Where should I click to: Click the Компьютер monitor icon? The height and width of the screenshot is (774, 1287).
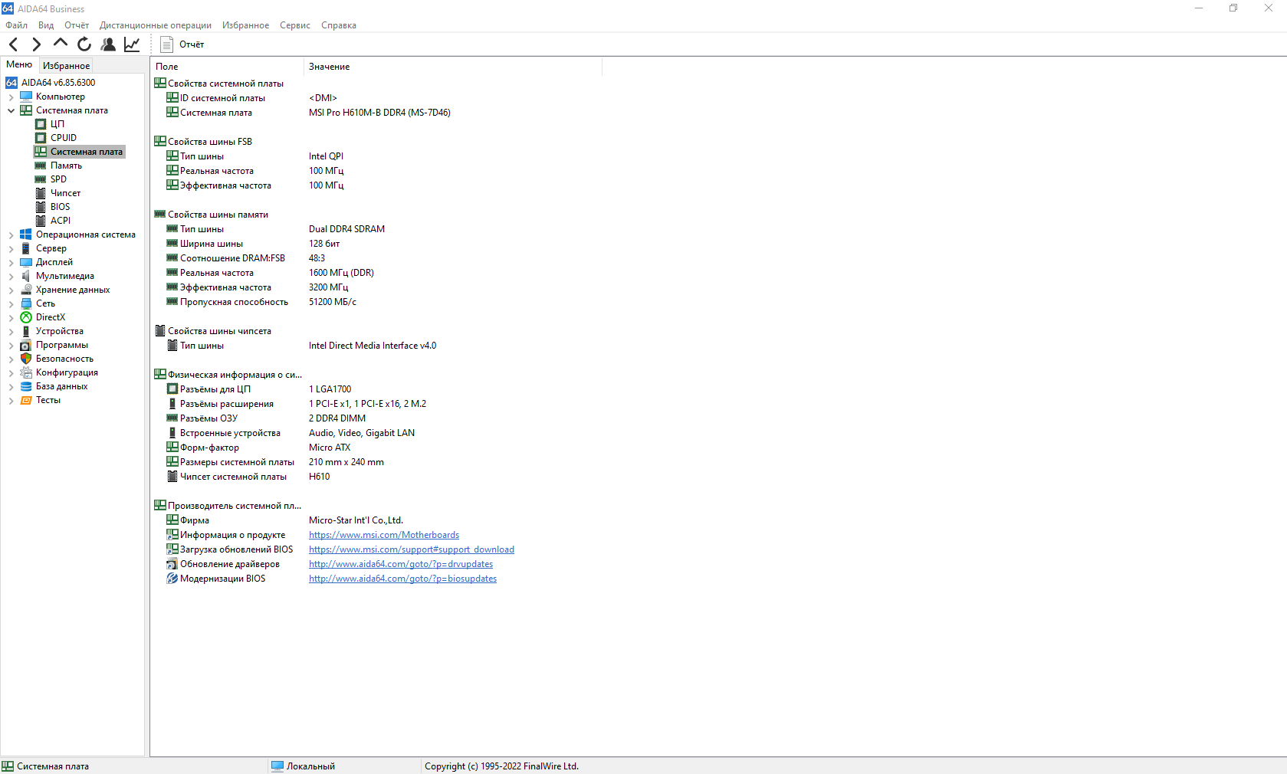[x=26, y=97]
